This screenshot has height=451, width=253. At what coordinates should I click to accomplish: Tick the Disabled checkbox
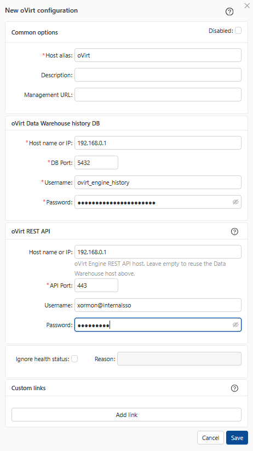click(238, 31)
